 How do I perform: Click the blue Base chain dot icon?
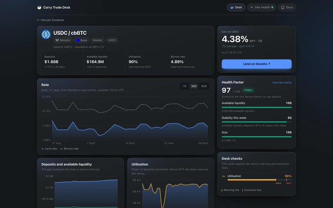[x=78, y=40]
